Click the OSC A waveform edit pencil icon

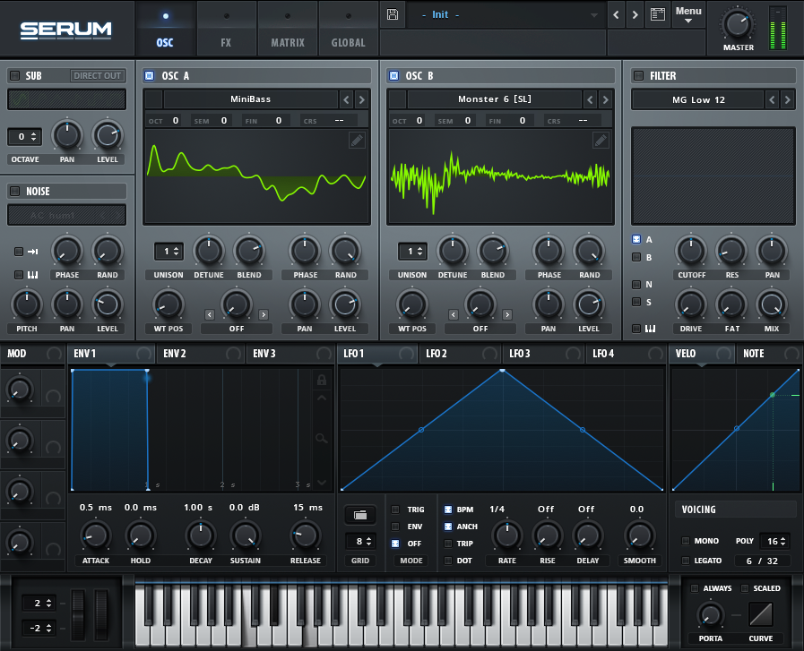point(357,140)
